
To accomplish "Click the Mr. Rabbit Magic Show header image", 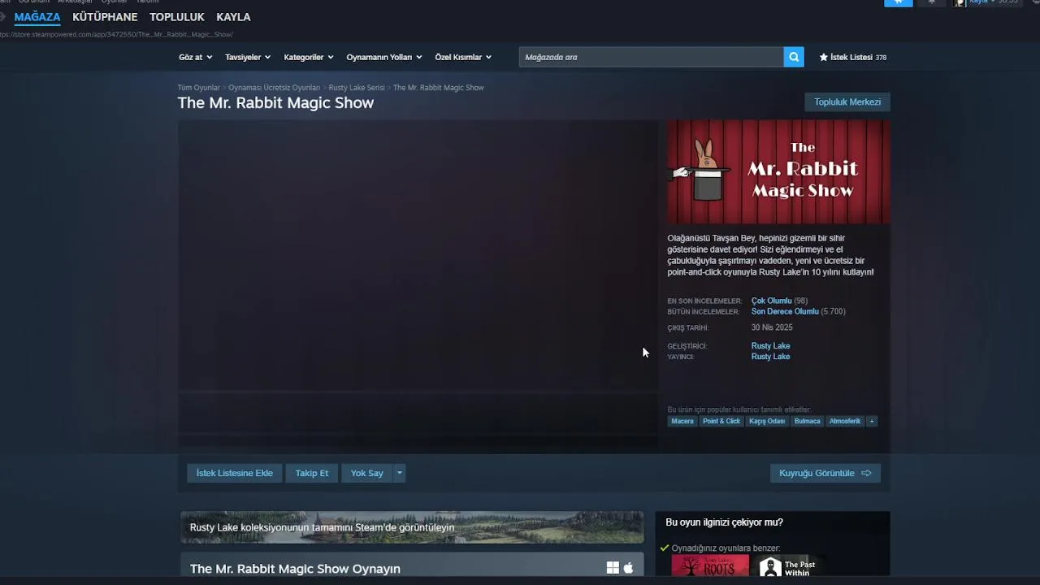I will tap(778, 171).
